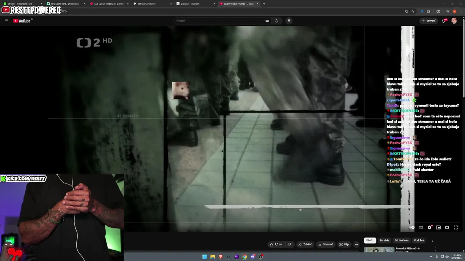
Task: Click the Klip button
Action: point(344,244)
